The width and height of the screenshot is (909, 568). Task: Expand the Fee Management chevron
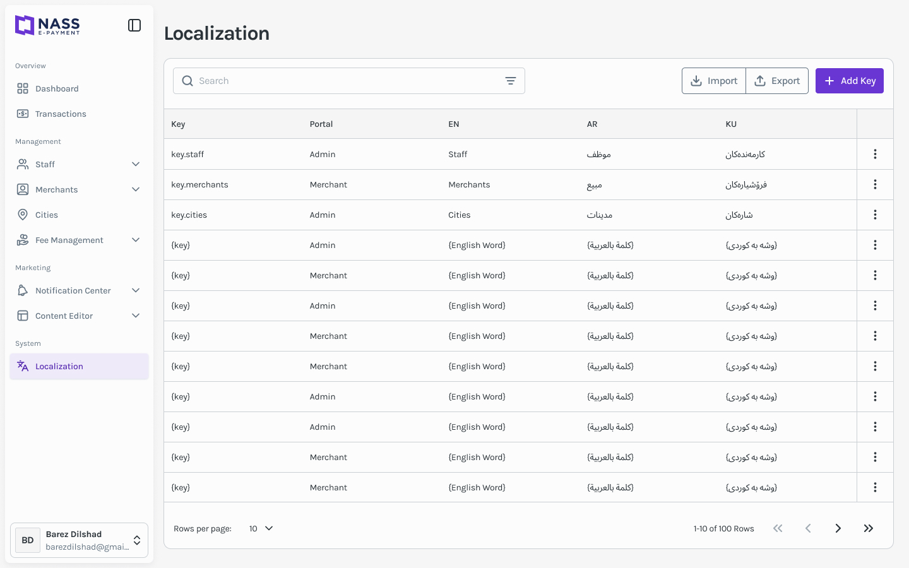coord(136,240)
